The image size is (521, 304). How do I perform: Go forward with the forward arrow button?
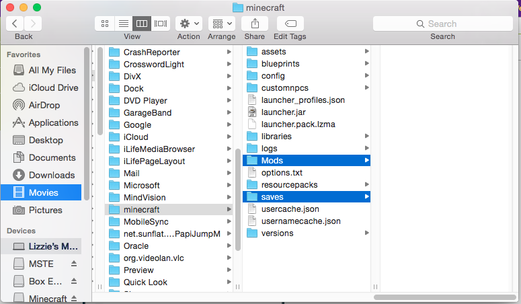coord(33,24)
